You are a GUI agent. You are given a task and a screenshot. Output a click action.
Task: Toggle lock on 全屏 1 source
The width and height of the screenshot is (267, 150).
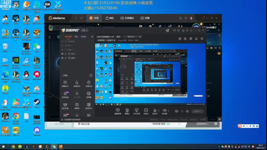pos(65,58)
